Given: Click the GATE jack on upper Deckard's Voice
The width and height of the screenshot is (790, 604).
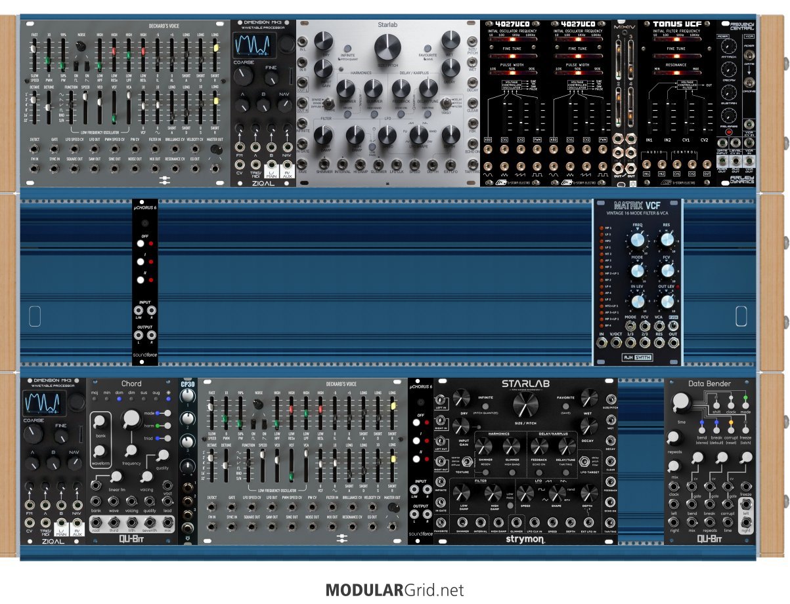Looking at the screenshot, I should coord(56,148).
